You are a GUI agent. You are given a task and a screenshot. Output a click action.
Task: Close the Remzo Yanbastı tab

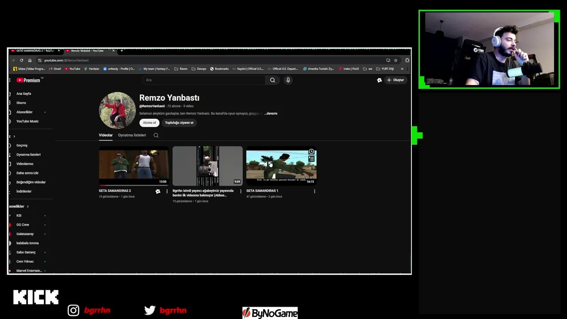coord(113,51)
